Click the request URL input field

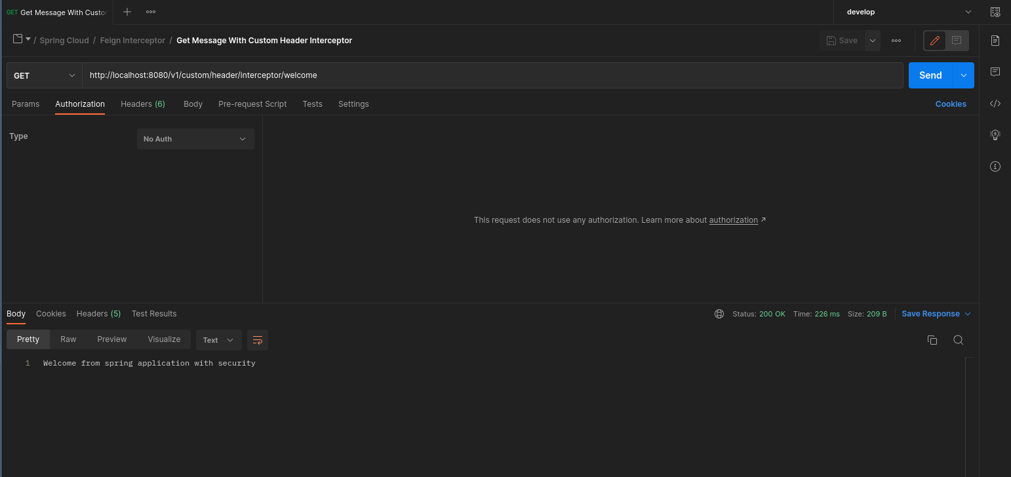(x=492, y=75)
